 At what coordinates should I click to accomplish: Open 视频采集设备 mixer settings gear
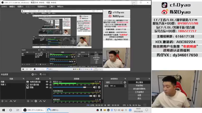click(x=99, y=96)
